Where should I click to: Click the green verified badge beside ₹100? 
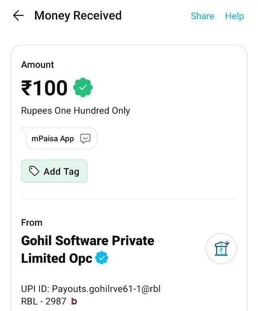tap(83, 87)
